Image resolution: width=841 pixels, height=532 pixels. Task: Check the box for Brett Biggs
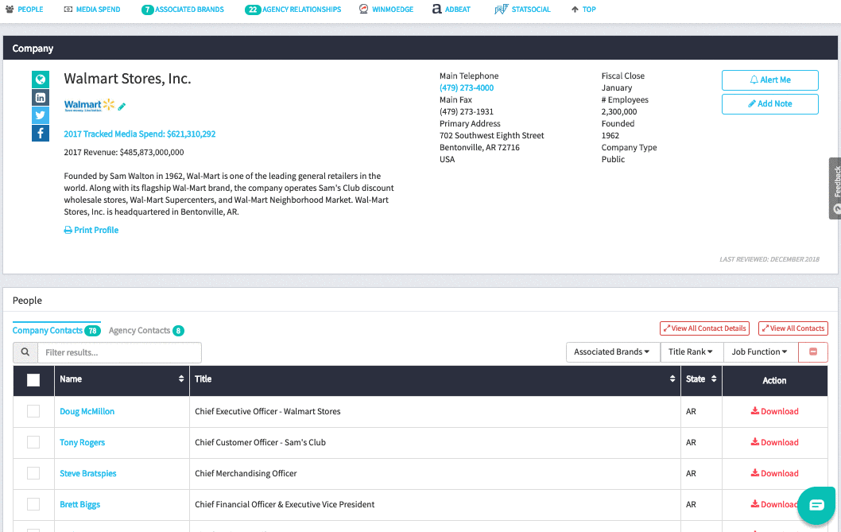(x=33, y=504)
